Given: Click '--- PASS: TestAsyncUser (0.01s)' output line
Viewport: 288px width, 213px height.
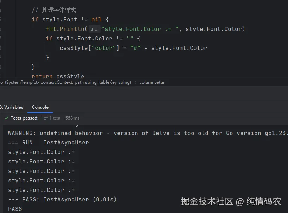Looking at the screenshot, I should coord(62,200).
